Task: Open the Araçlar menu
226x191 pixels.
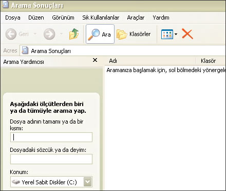Action: coord(136,18)
